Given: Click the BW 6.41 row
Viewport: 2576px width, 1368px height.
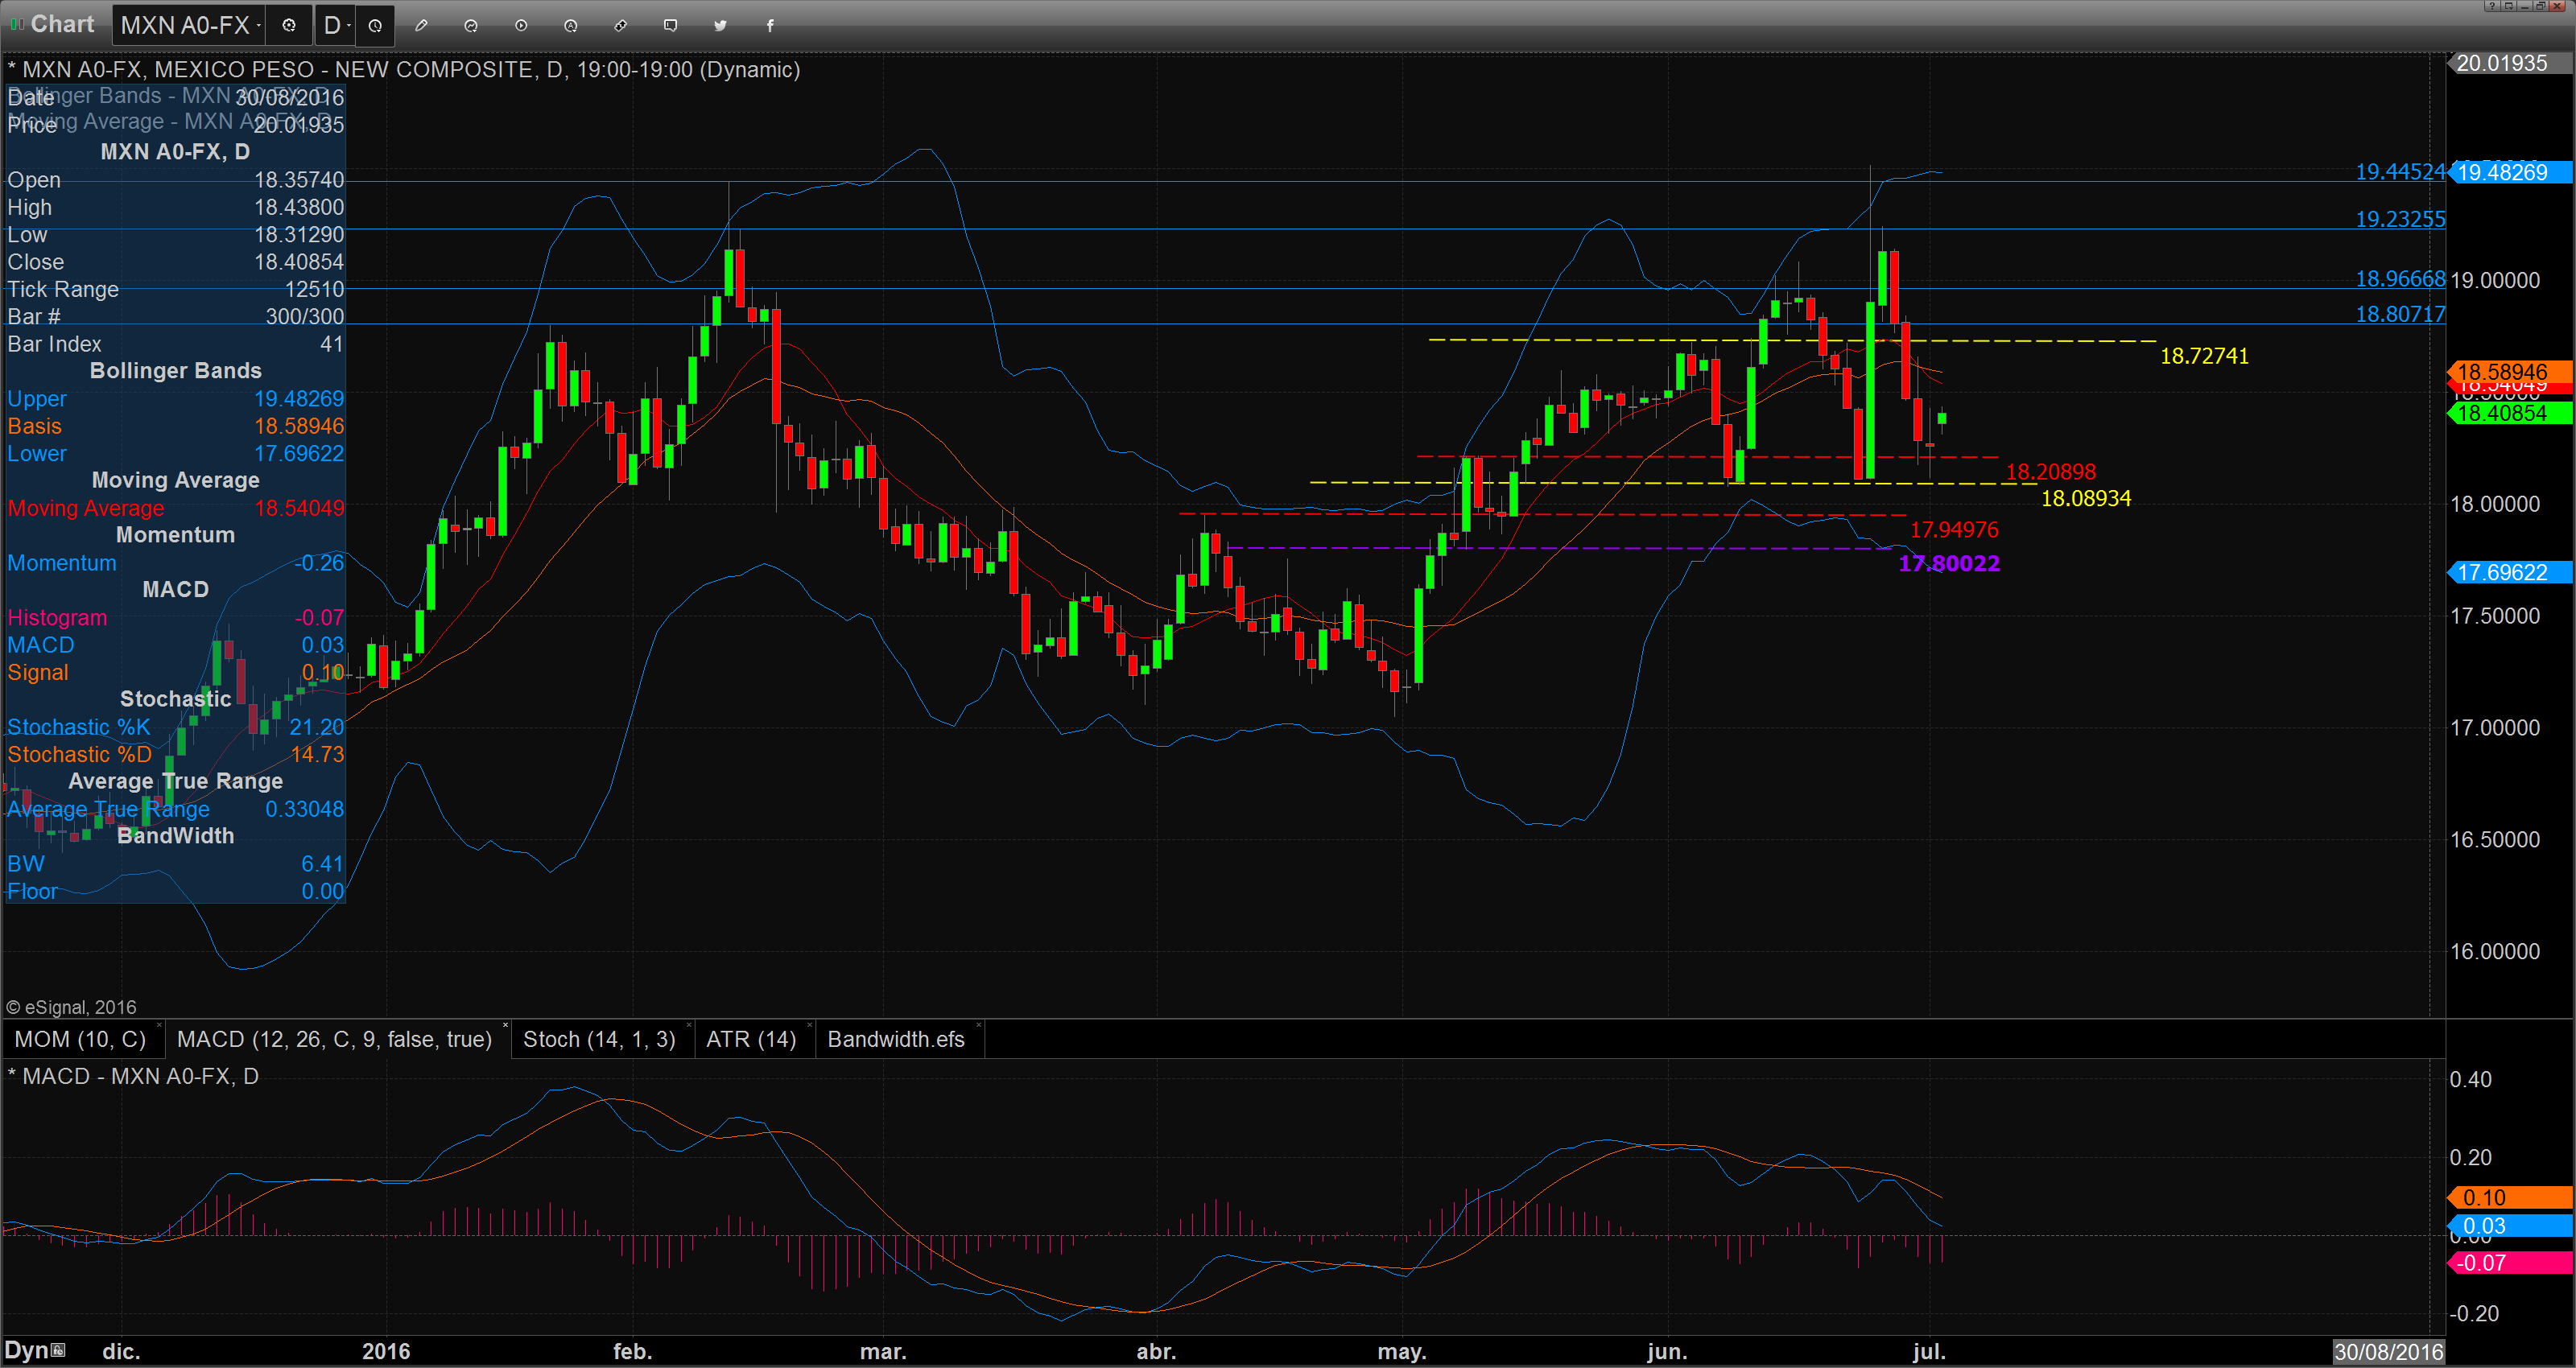Looking at the screenshot, I should 175,864.
